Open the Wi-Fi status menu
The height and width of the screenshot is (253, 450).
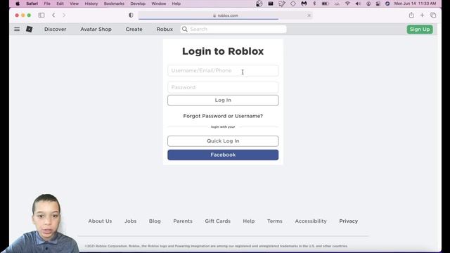(x=347, y=4)
